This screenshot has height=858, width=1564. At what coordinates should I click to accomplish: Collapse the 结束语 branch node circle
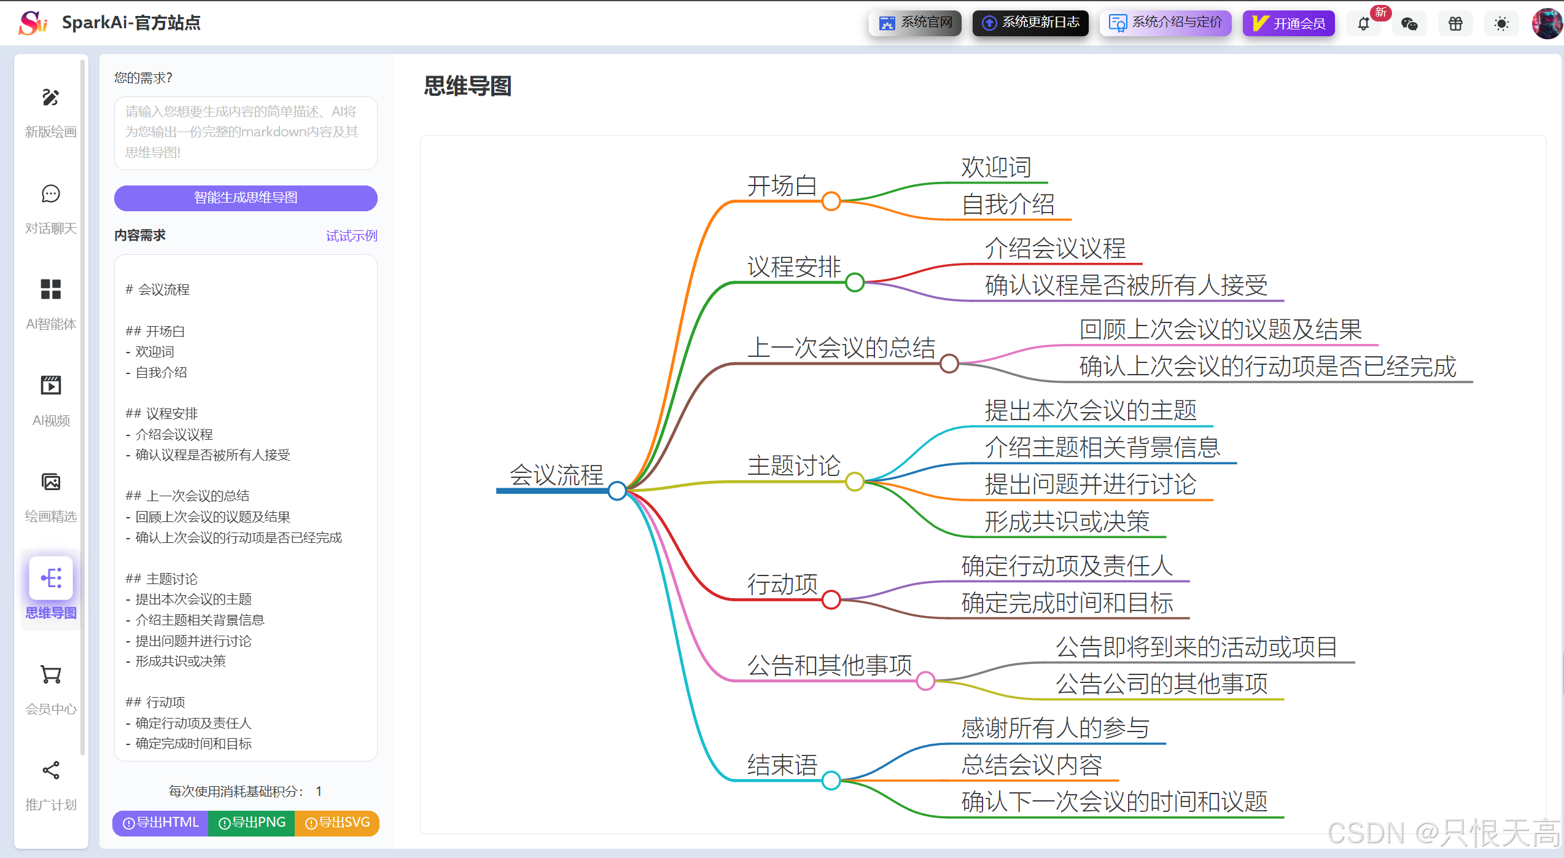click(x=831, y=781)
